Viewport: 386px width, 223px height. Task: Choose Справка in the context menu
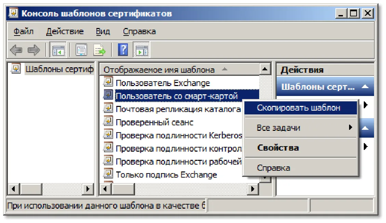(301, 168)
